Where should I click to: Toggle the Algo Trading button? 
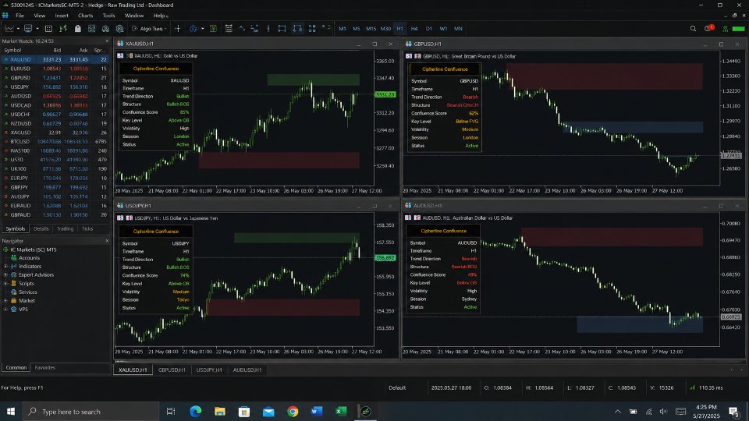click(150, 29)
